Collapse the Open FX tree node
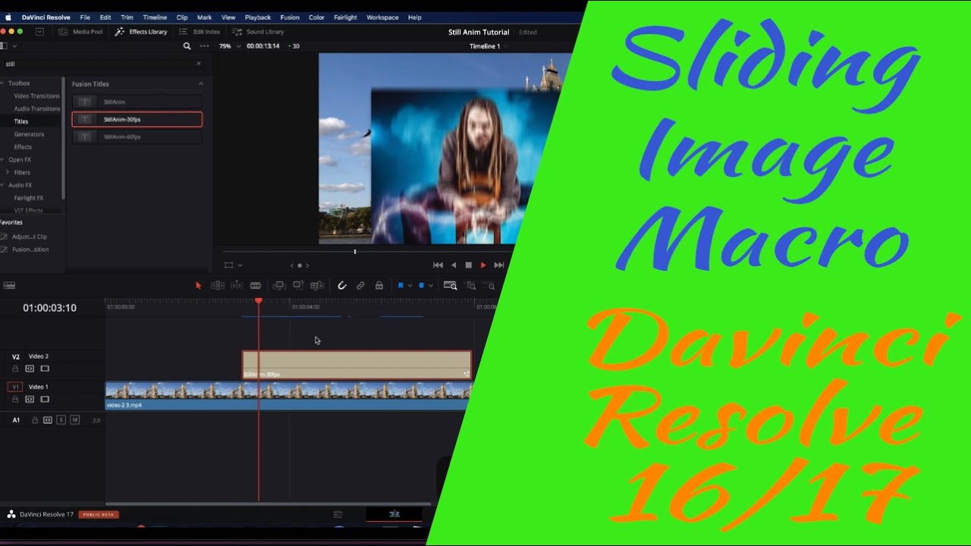The width and height of the screenshot is (971, 546). [x=3, y=160]
